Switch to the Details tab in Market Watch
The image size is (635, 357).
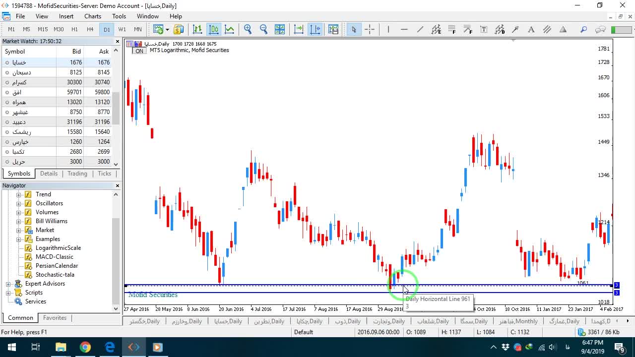point(49,174)
